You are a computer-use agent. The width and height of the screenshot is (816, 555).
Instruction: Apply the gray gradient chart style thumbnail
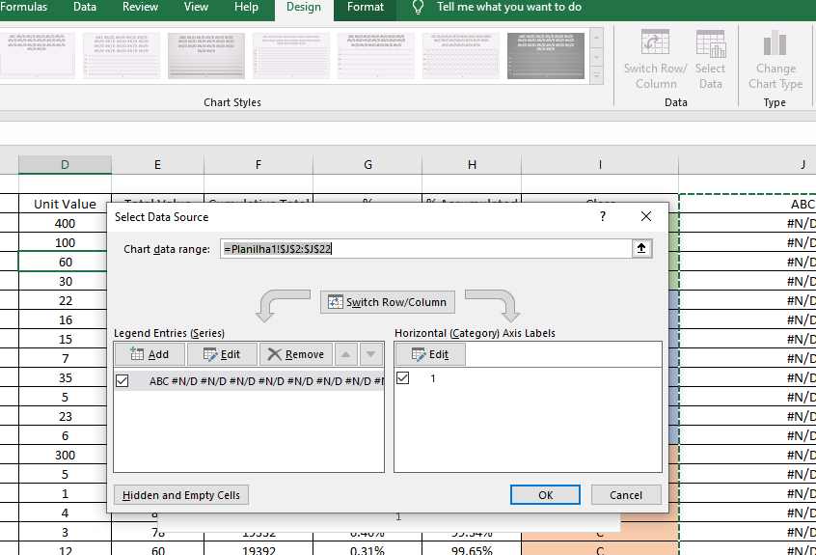[206, 56]
